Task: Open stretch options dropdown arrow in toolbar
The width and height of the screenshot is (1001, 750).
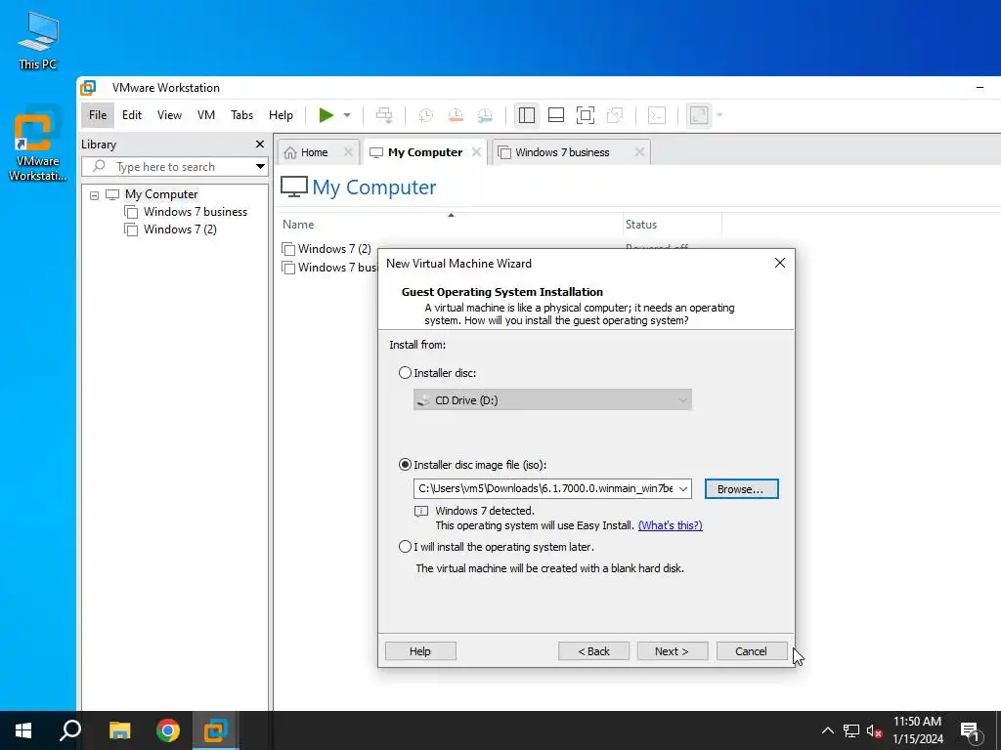Action: point(719,115)
